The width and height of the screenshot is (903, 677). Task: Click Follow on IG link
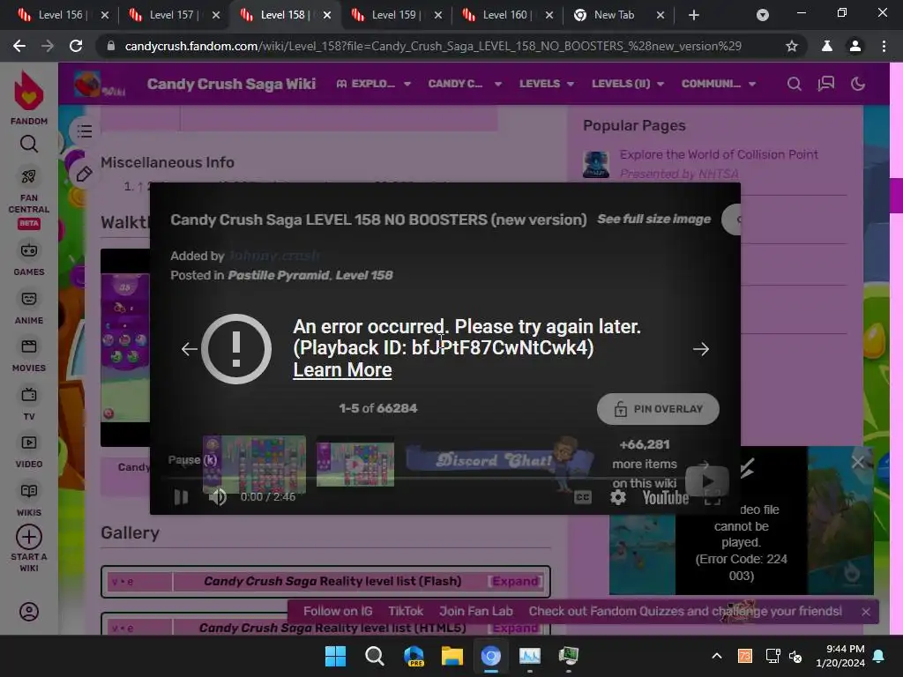[x=338, y=612]
